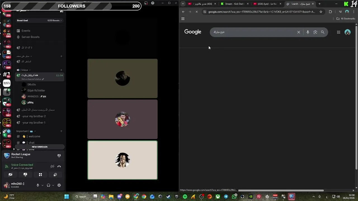Open the Chrome tab search dropdown

pos(183,4)
